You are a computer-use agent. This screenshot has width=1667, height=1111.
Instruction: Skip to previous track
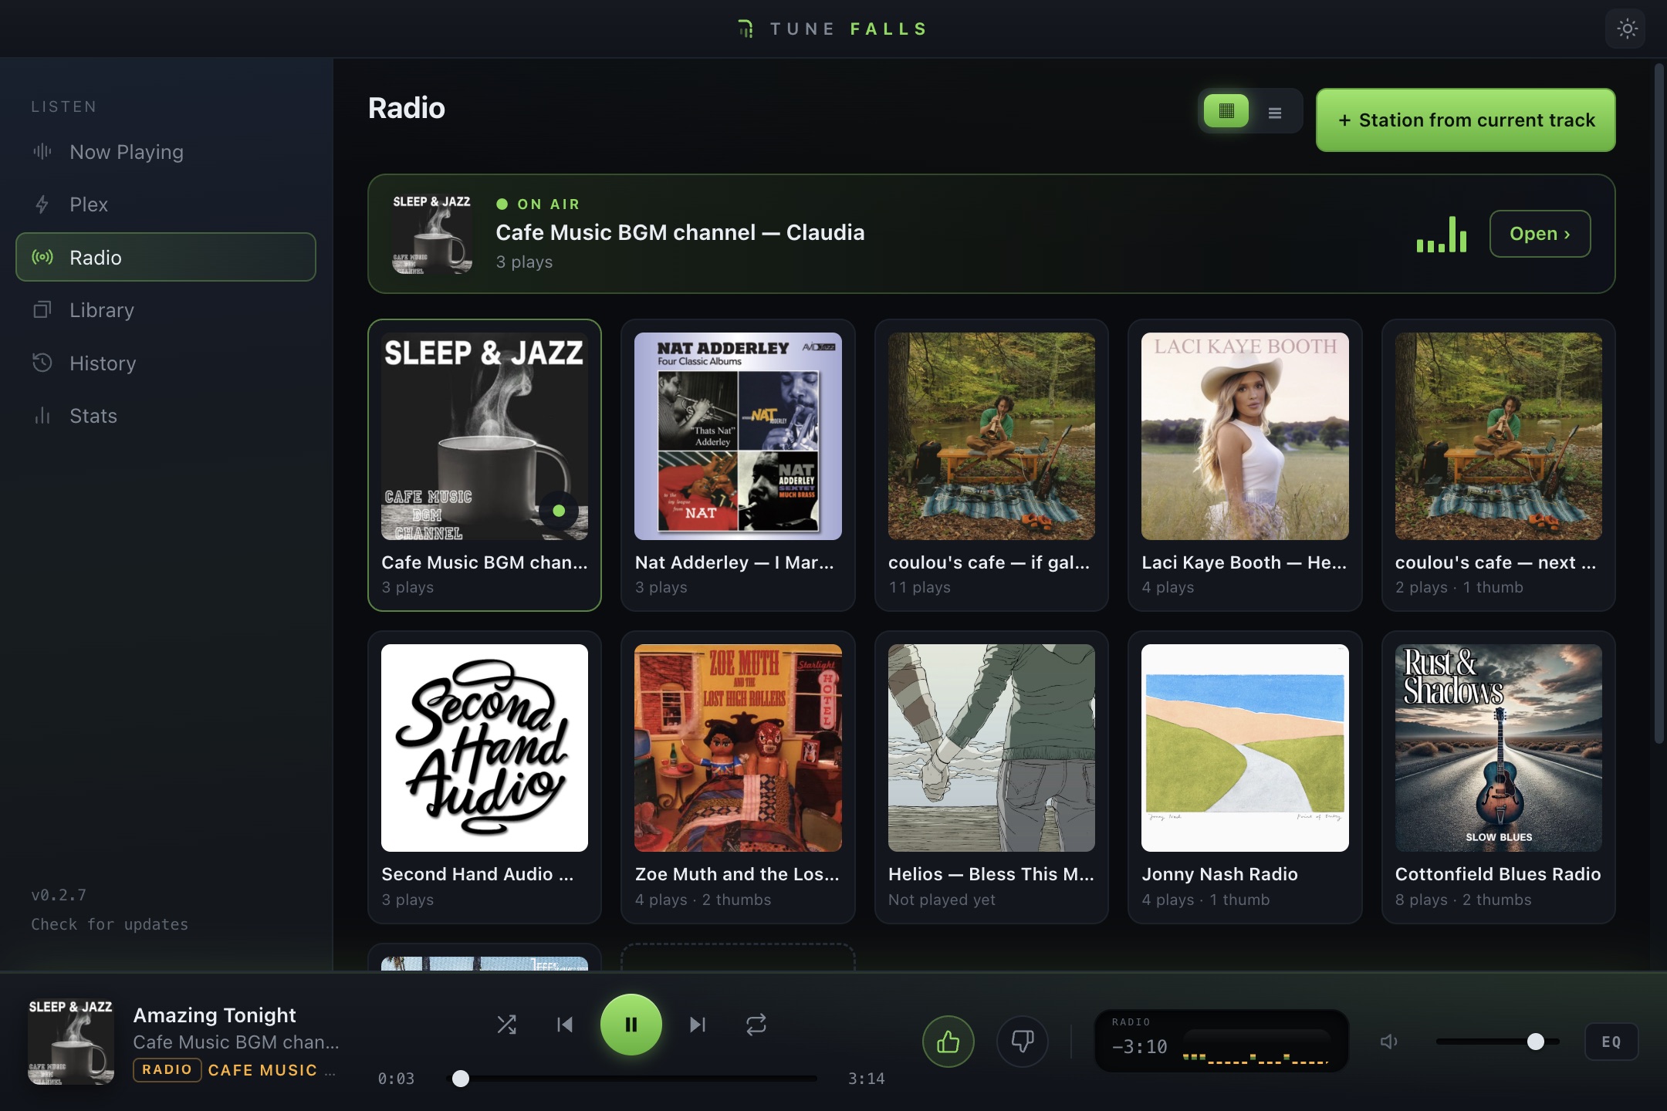(565, 1025)
